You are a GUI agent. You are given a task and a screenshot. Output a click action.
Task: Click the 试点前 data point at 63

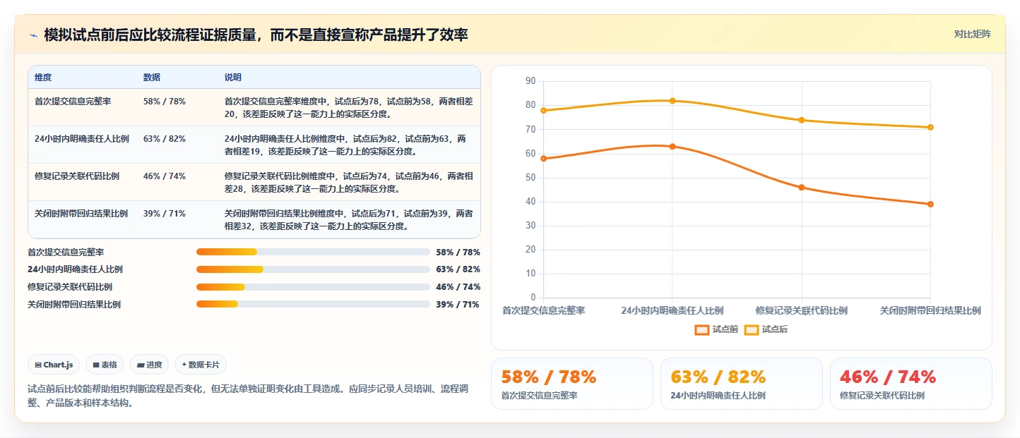[672, 146]
